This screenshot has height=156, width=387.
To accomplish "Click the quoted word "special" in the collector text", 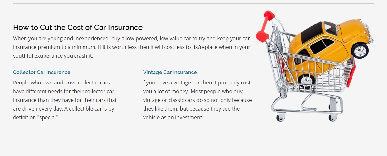I will pyautogui.click(x=49, y=117).
